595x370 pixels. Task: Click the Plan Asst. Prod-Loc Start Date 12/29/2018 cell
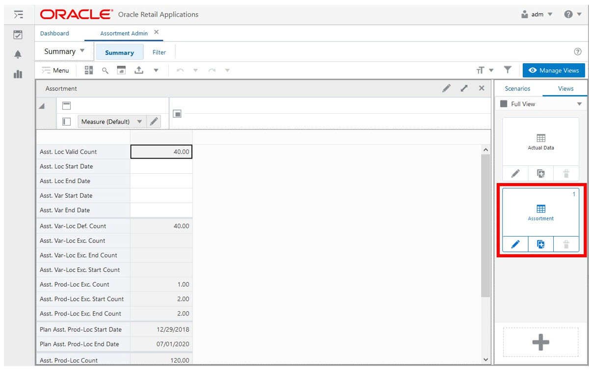point(161,329)
